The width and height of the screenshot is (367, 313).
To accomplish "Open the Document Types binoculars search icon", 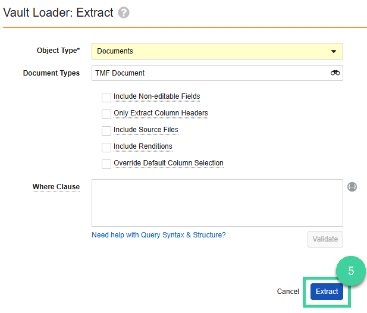I will click(335, 73).
